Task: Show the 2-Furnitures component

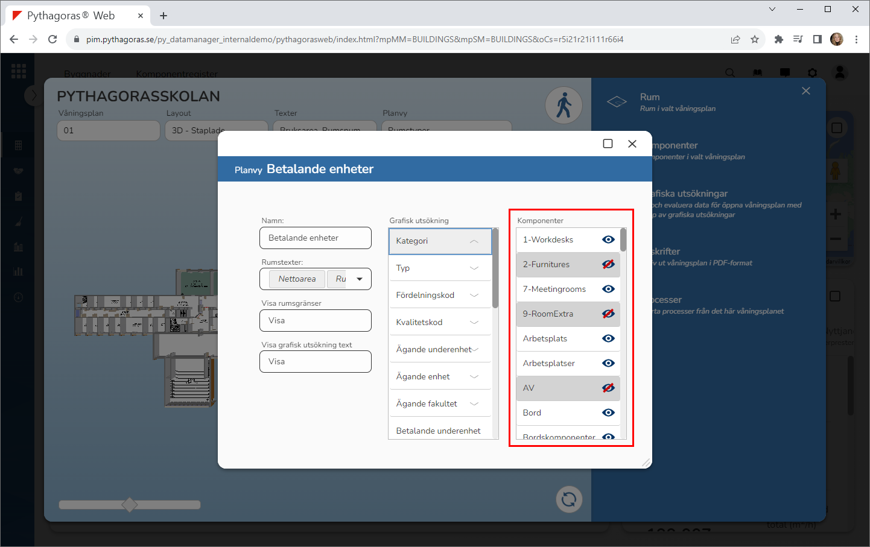Action: coord(608,264)
